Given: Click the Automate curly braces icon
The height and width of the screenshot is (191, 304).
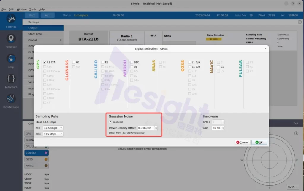Looking at the screenshot, I should [x=11, y=79].
